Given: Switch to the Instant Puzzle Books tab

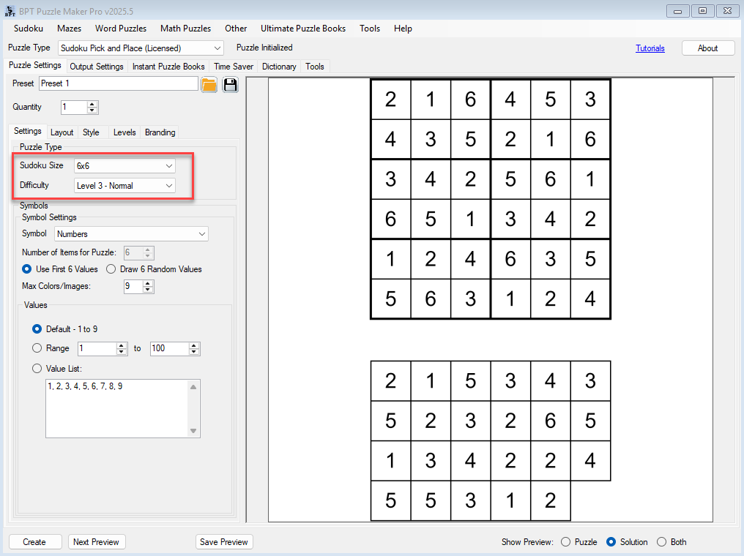Looking at the screenshot, I should (168, 67).
